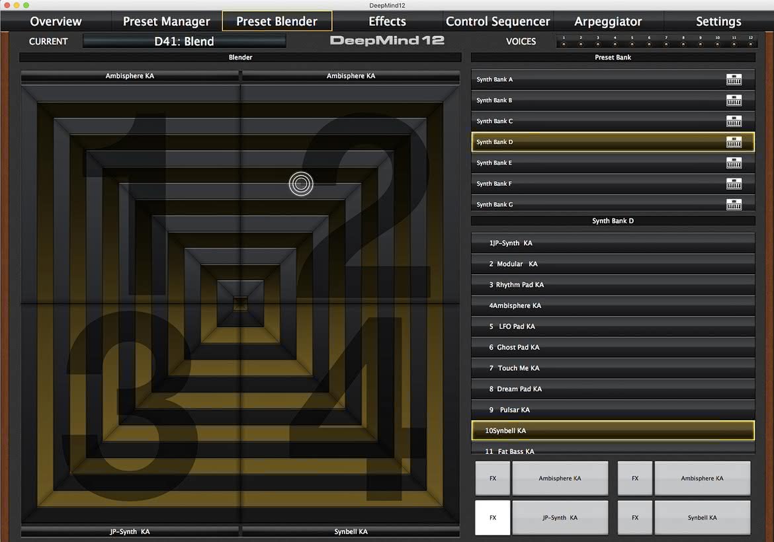Choose preset 9 Pulsar KA
Image resolution: width=774 pixels, height=542 pixels.
click(x=613, y=410)
